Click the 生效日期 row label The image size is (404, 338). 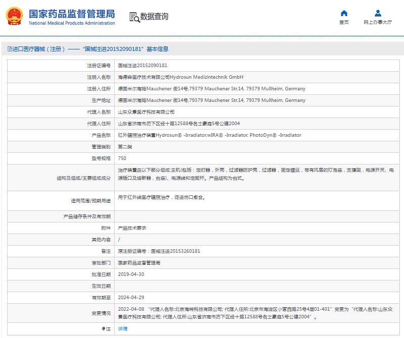point(102,286)
